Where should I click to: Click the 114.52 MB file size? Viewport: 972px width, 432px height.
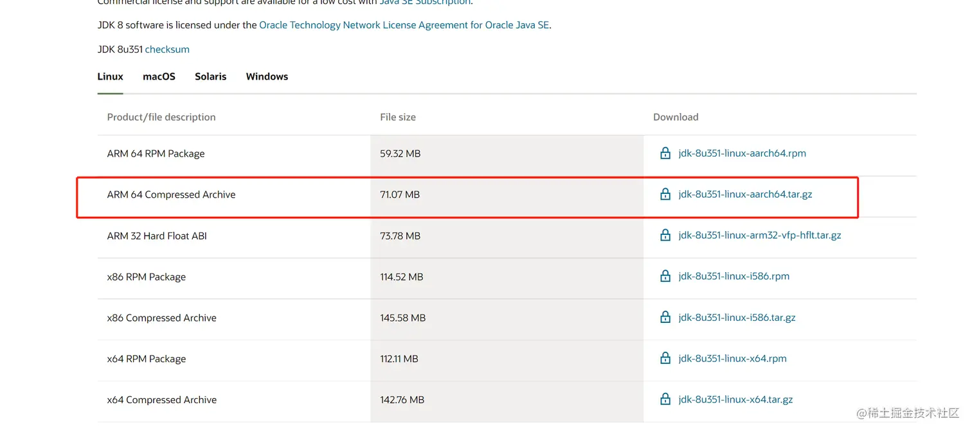401,277
